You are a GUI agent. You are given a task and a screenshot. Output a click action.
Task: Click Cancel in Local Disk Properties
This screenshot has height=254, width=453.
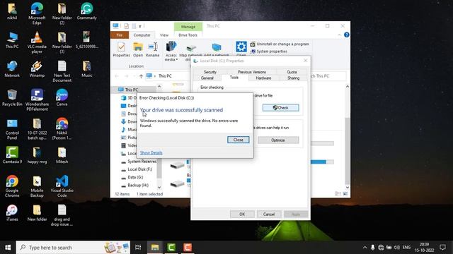tap(269, 214)
